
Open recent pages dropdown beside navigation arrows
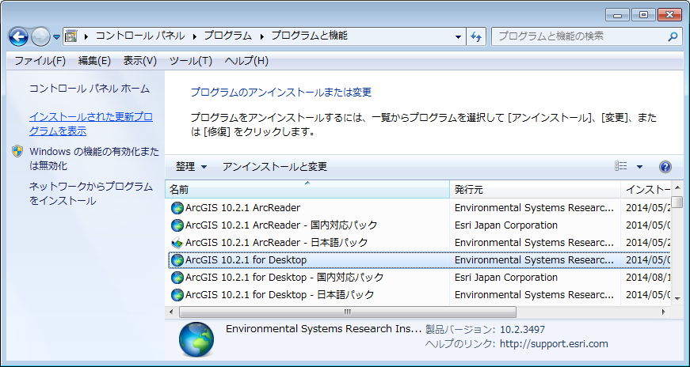coord(56,37)
